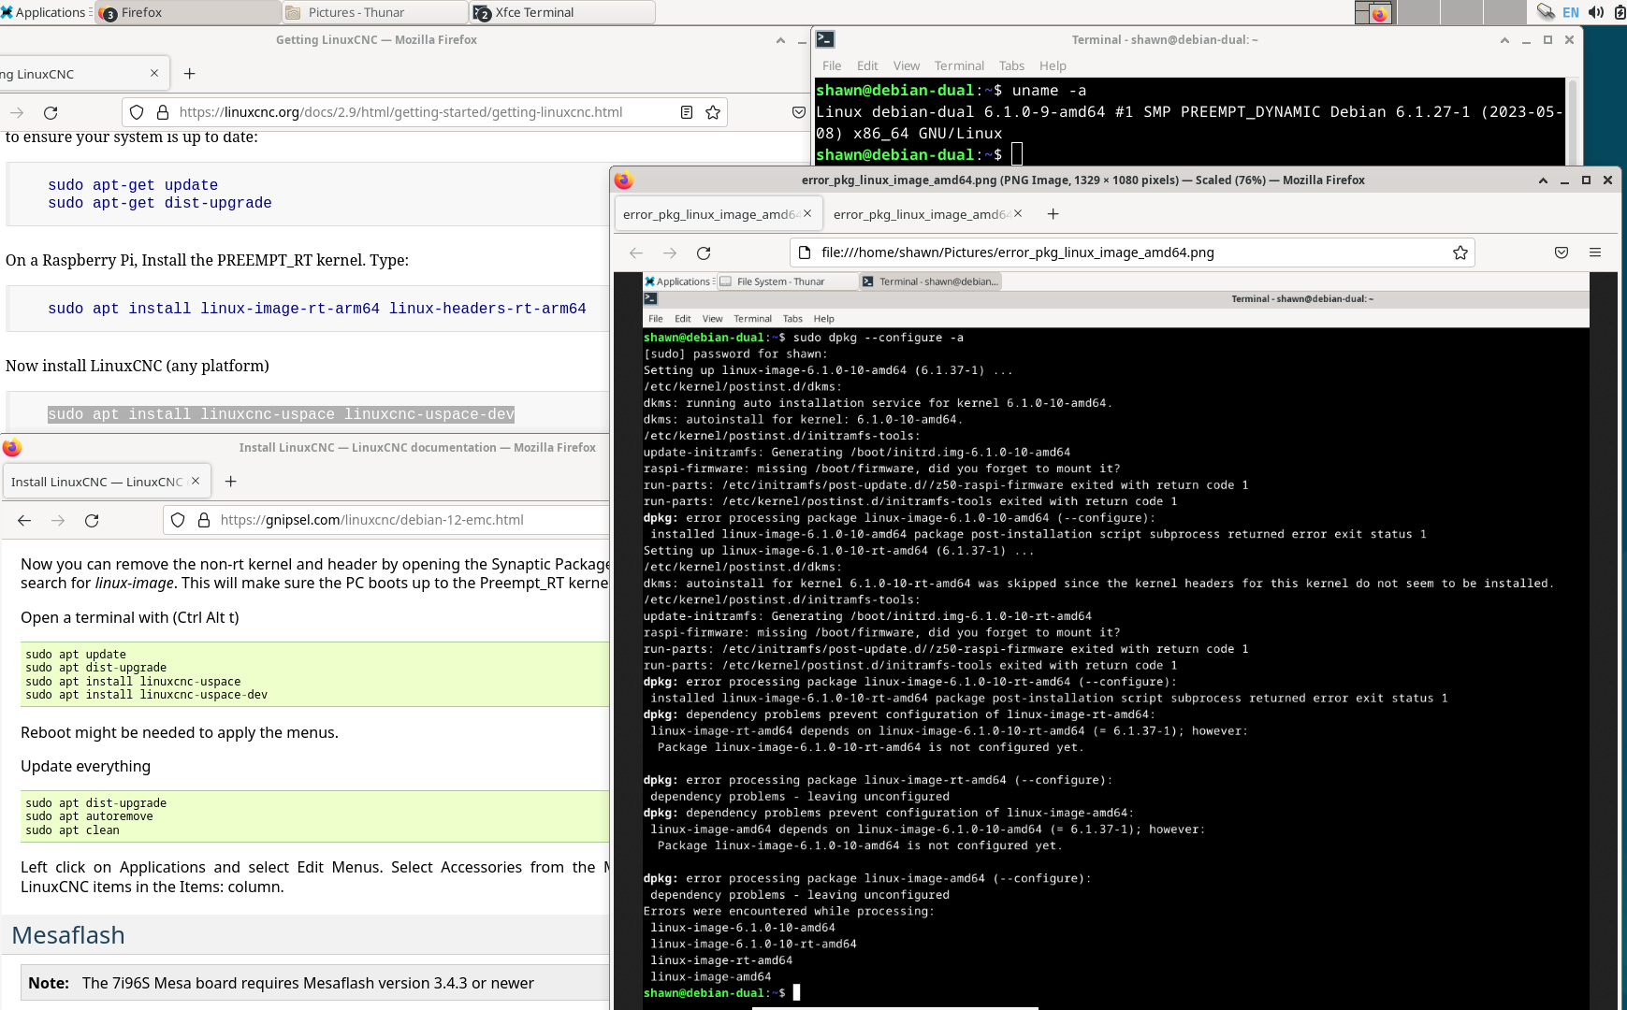Go forward in the gnipsel.com window
Image resolution: width=1627 pixels, height=1010 pixels.
pos(58,520)
